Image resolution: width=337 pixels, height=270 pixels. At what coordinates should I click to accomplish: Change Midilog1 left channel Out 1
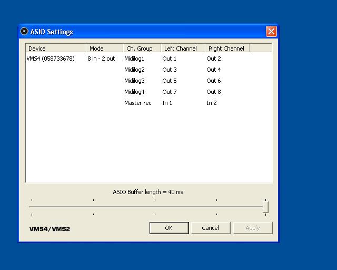170,59
